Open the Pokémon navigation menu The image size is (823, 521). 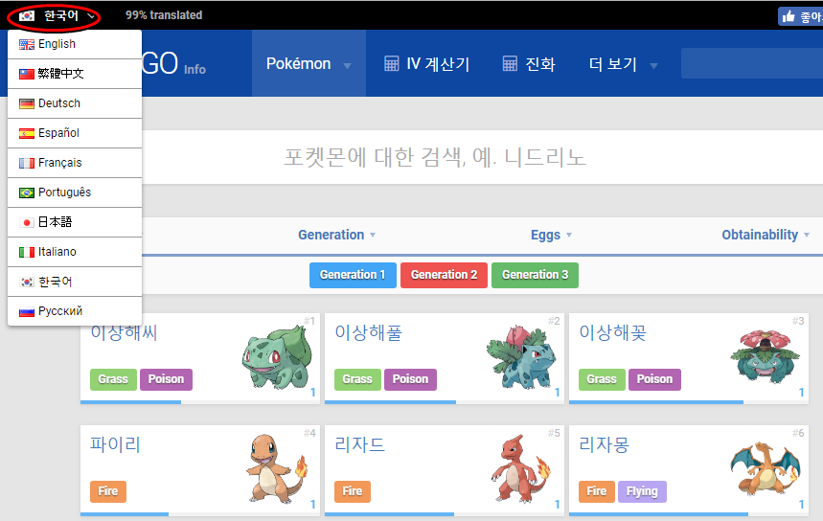point(309,63)
